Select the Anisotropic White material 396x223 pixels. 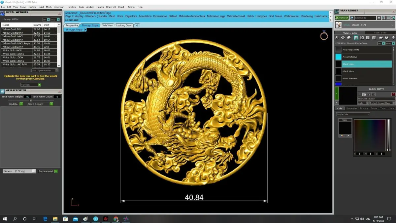click(363, 50)
